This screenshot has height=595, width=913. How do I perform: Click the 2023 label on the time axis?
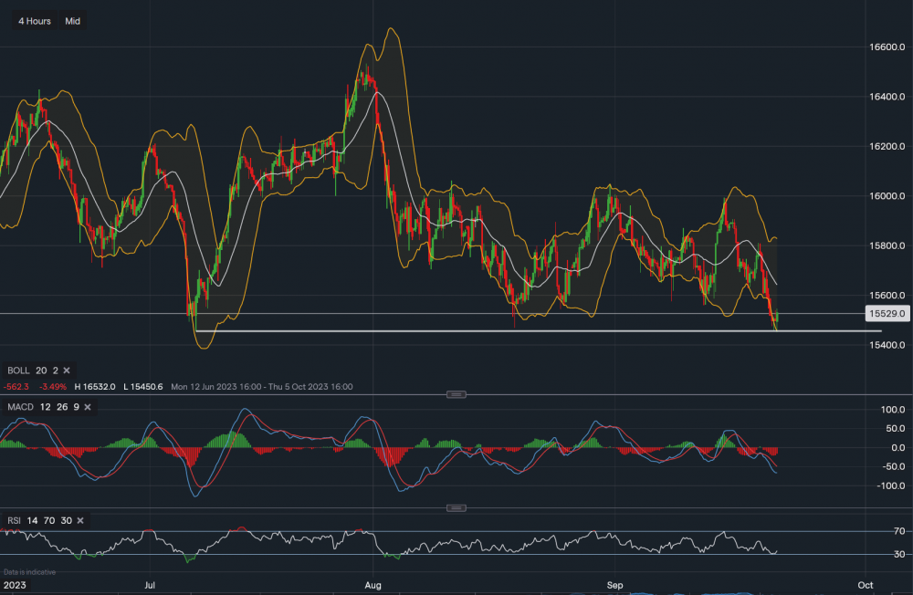(x=16, y=585)
